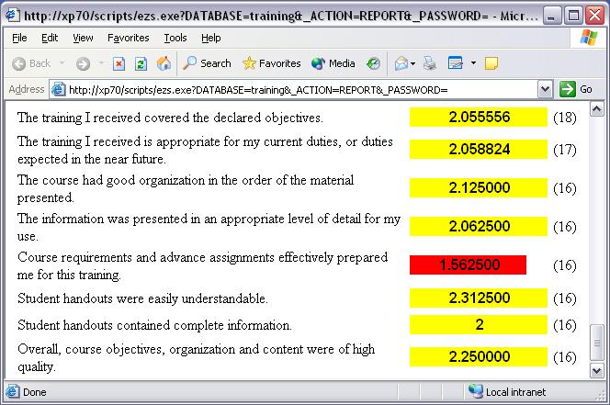Click the status bar page icon
This screenshot has height=405, width=610.
[12, 392]
